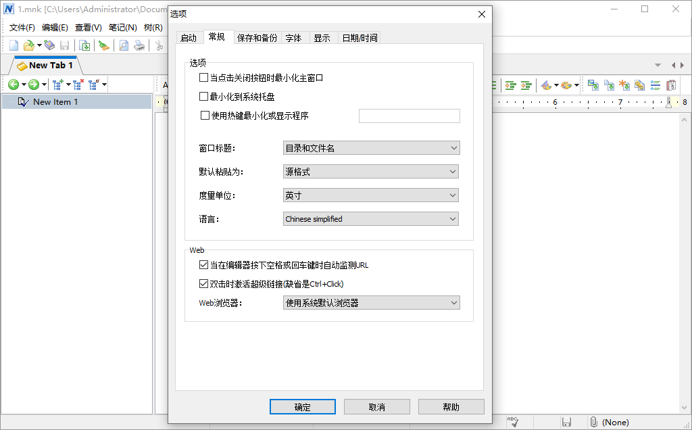Switch to the 字体 tab
The image size is (692, 430).
(294, 38)
